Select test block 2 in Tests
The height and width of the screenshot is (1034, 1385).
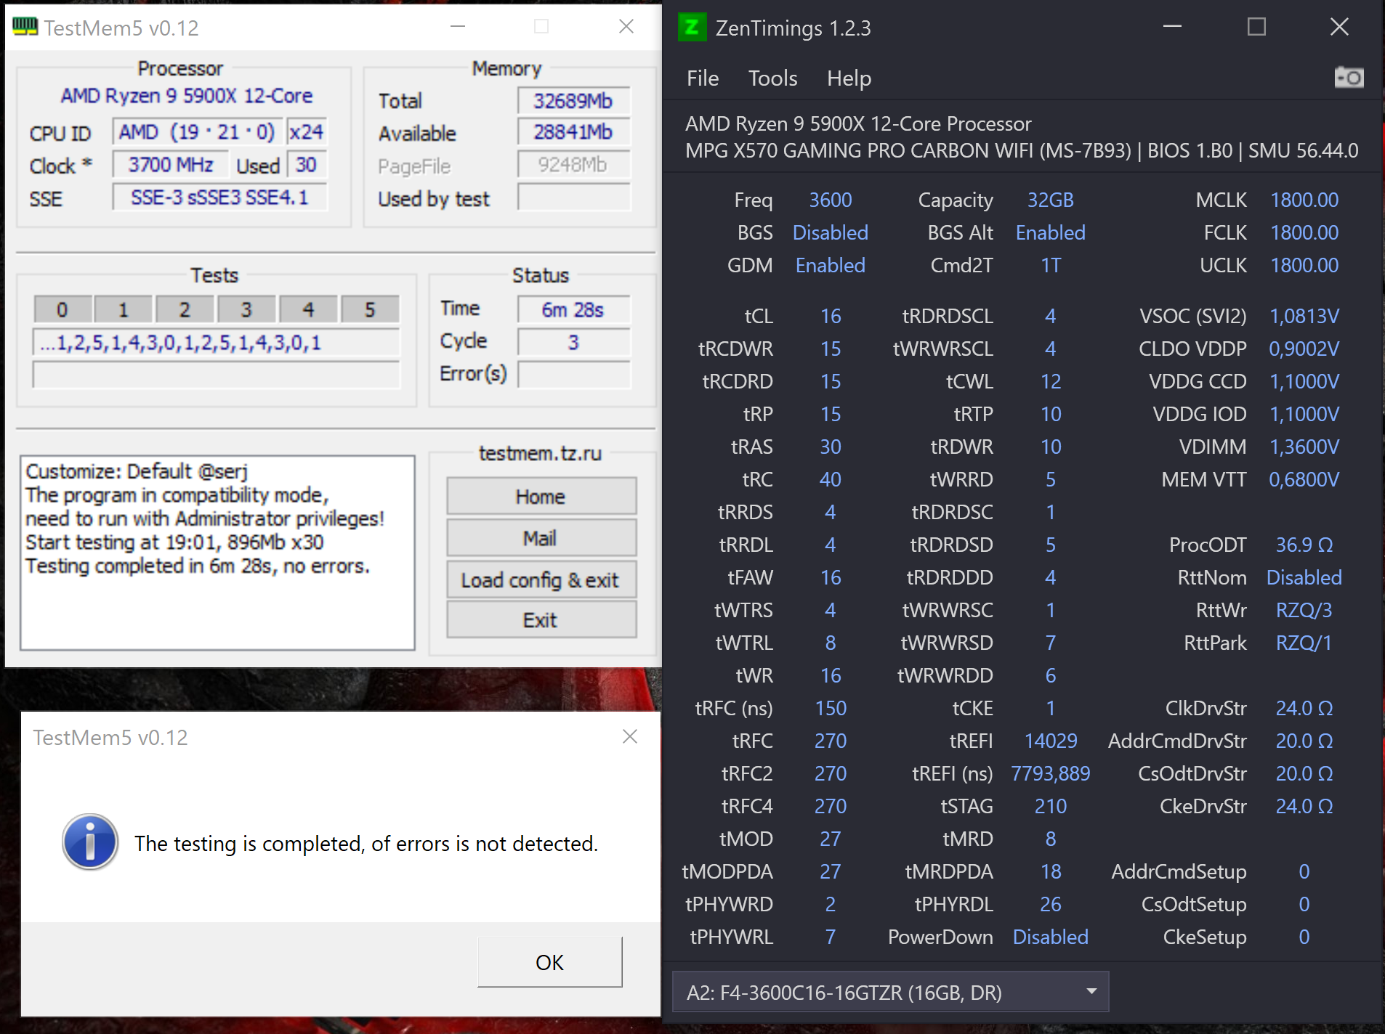[x=185, y=309]
